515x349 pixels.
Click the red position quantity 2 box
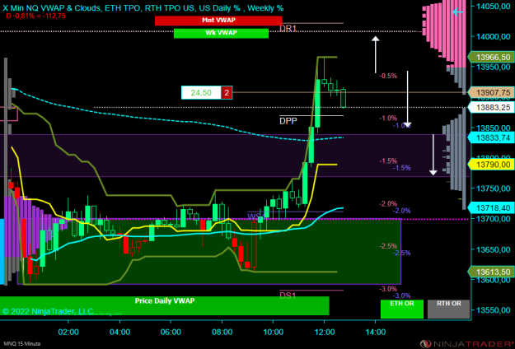[227, 92]
